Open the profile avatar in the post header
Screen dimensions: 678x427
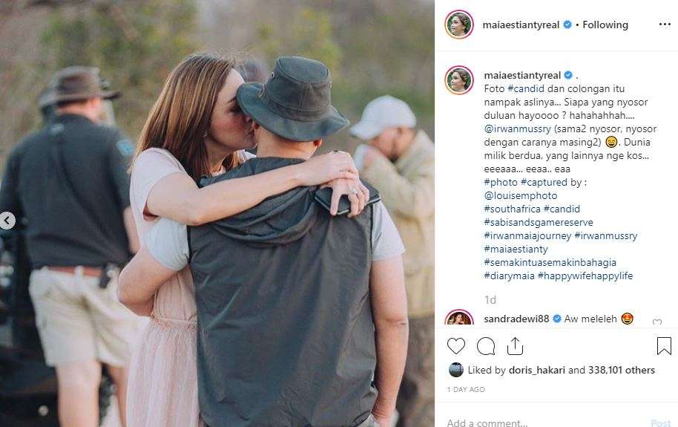click(459, 25)
